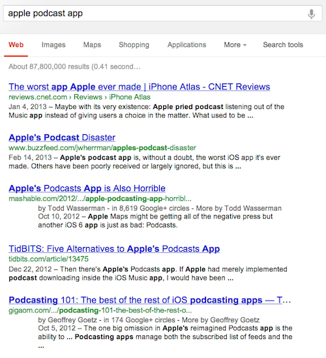The image size is (326, 358).
Task: Click the 'Oct 5, 2012' snippet date
Action: point(57,328)
